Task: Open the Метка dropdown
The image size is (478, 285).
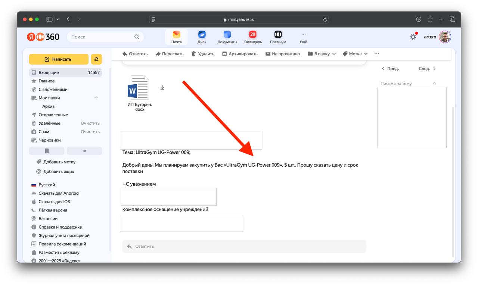Action: [x=355, y=54]
